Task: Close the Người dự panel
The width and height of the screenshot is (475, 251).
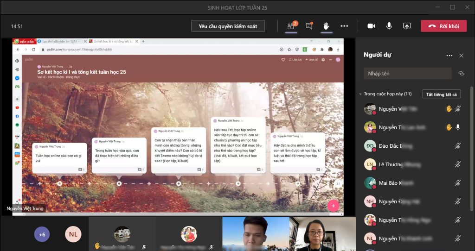Action: click(x=461, y=56)
